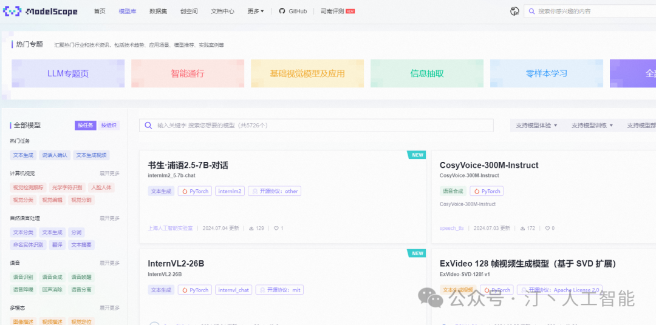Expand more 多模态 tasks

point(109,307)
